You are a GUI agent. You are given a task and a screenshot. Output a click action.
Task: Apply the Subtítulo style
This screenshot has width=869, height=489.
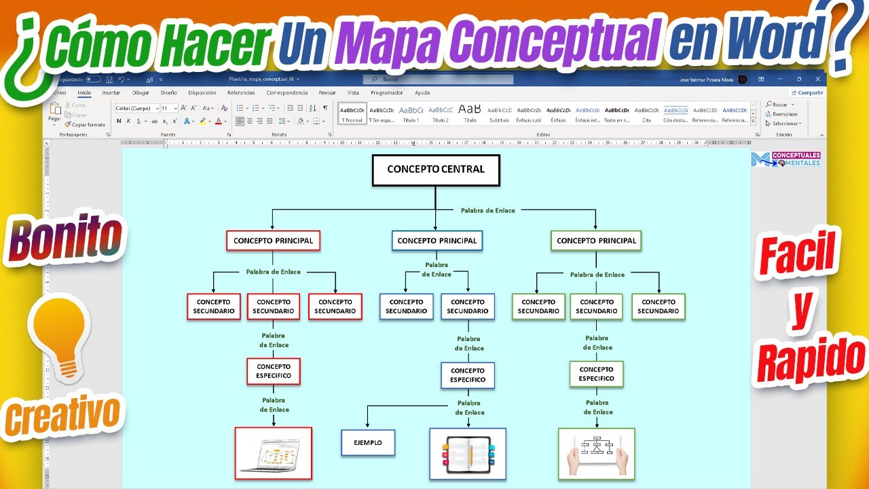point(499,113)
